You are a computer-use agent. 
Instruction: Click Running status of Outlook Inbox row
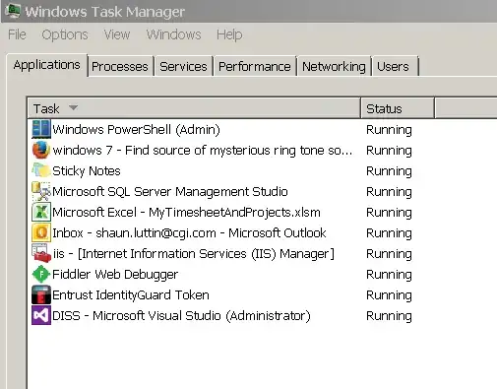tap(389, 233)
